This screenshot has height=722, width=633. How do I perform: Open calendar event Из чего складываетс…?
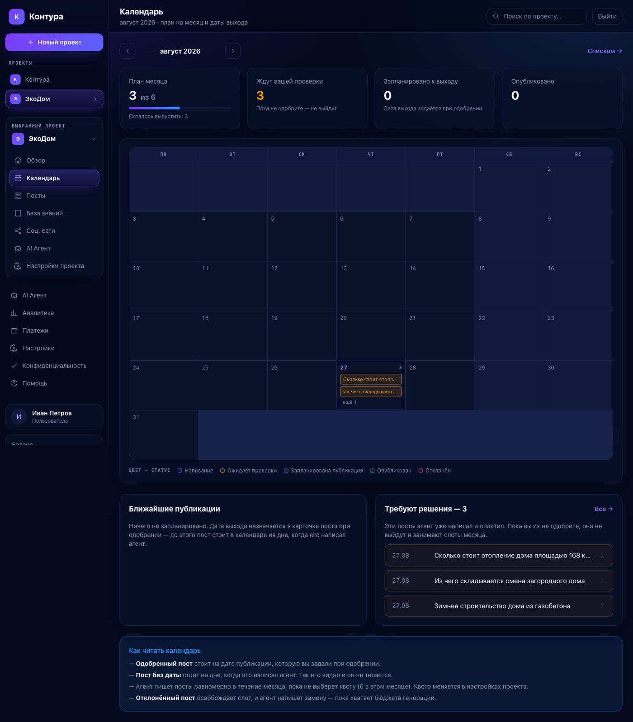tap(371, 392)
